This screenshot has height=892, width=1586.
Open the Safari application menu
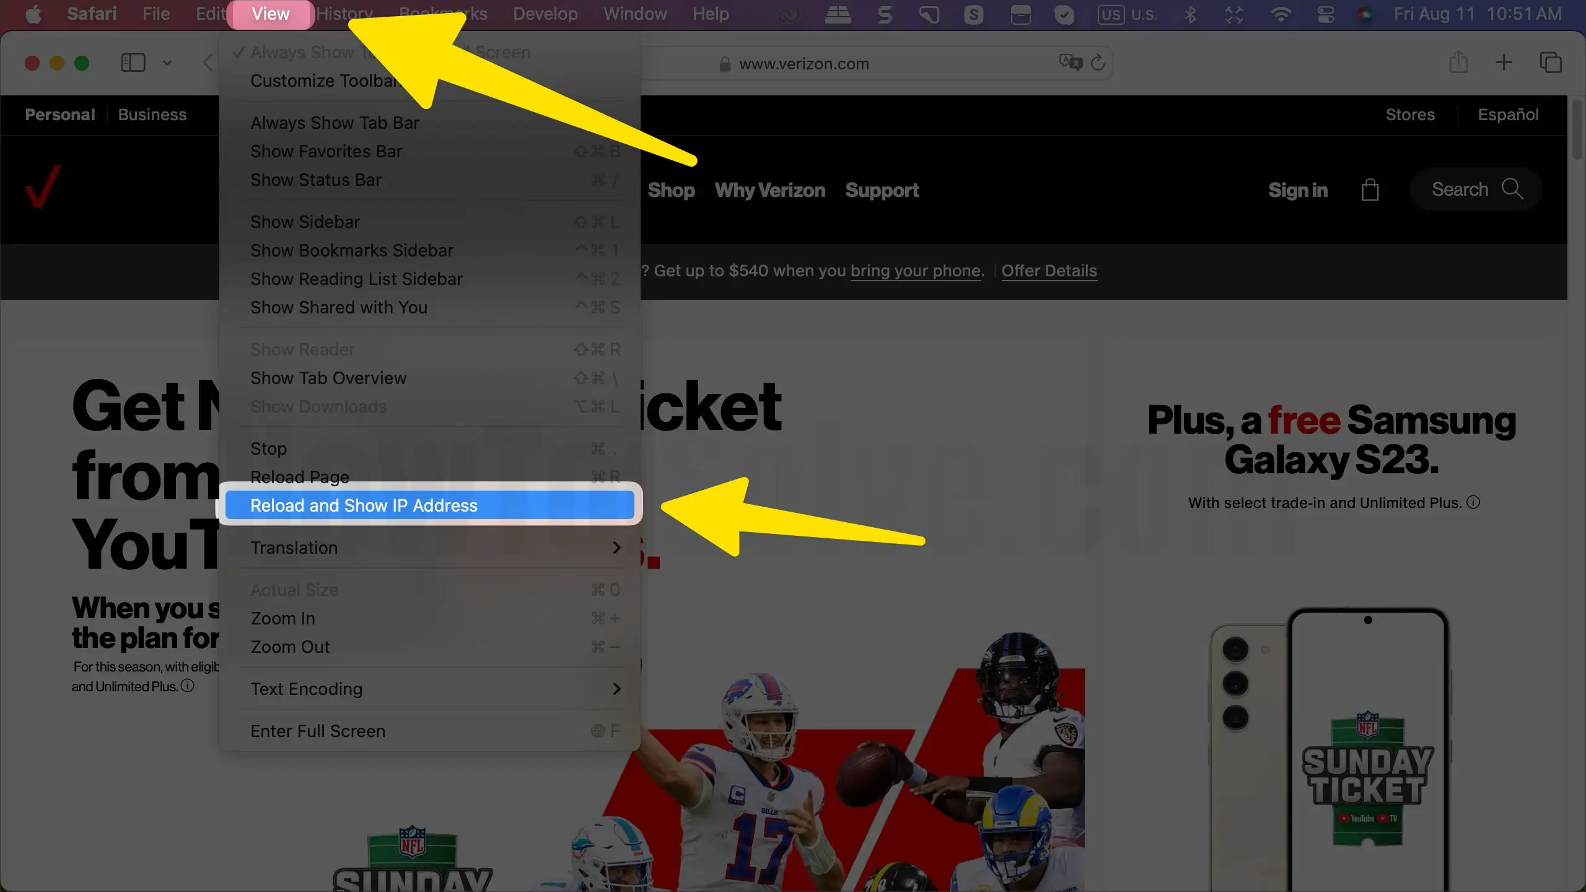(92, 14)
